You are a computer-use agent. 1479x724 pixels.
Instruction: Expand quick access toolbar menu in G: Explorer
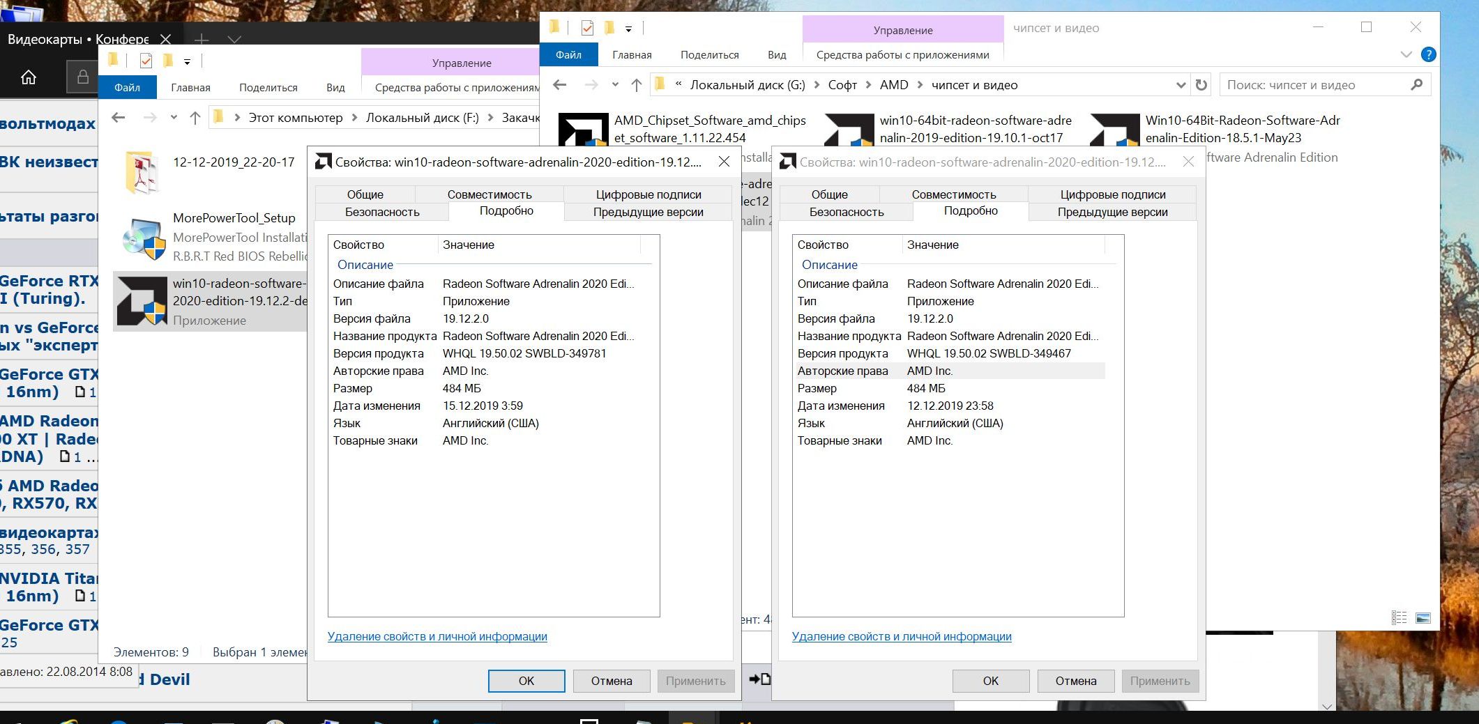pos(628,29)
